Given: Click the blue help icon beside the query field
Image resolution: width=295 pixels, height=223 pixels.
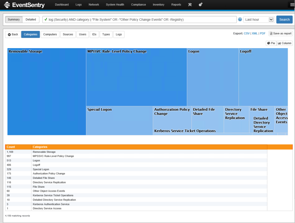Looking at the screenshot, I should [x=240, y=19].
